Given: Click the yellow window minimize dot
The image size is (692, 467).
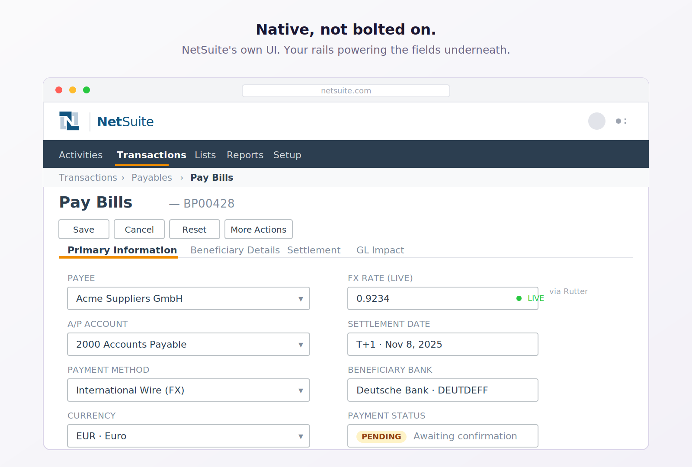Looking at the screenshot, I should 73,90.
